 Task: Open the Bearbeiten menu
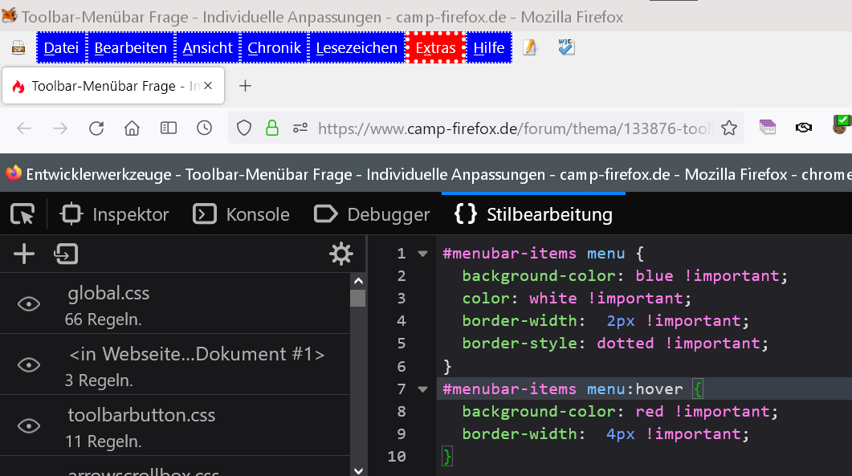[130, 48]
